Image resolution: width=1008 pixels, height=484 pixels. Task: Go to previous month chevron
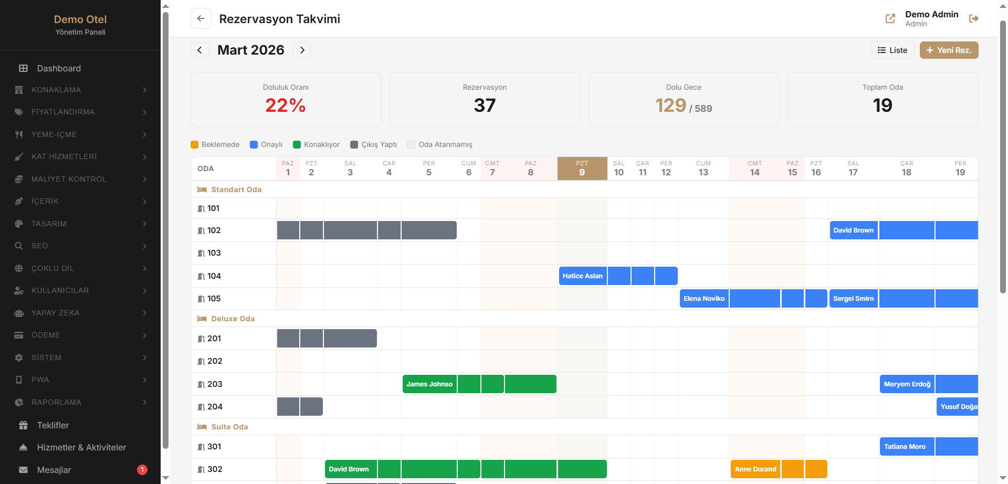[x=199, y=50]
